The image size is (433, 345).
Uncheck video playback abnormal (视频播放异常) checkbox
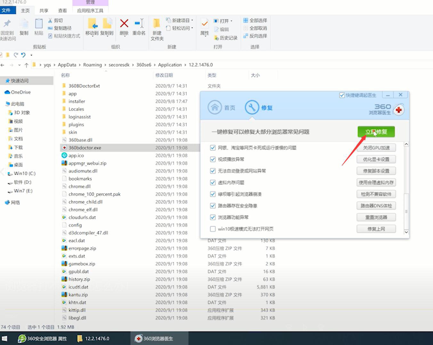[x=213, y=159]
